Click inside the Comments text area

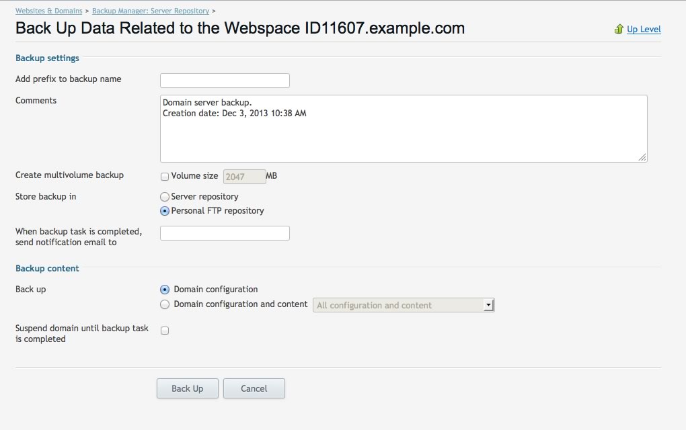404,128
